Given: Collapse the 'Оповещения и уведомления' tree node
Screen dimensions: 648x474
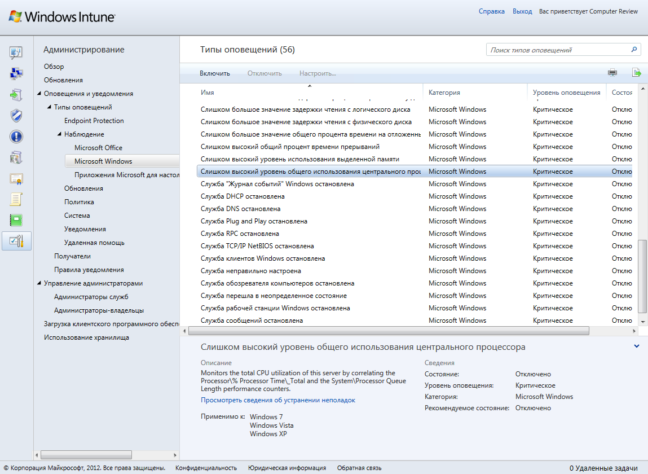Looking at the screenshot, I should click(x=39, y=94).
